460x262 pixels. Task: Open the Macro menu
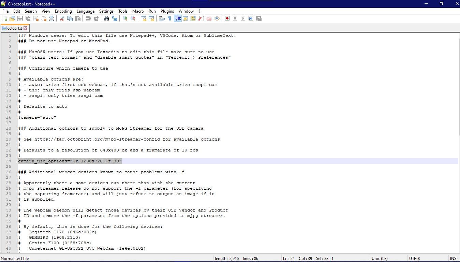[x=138, y=11]
